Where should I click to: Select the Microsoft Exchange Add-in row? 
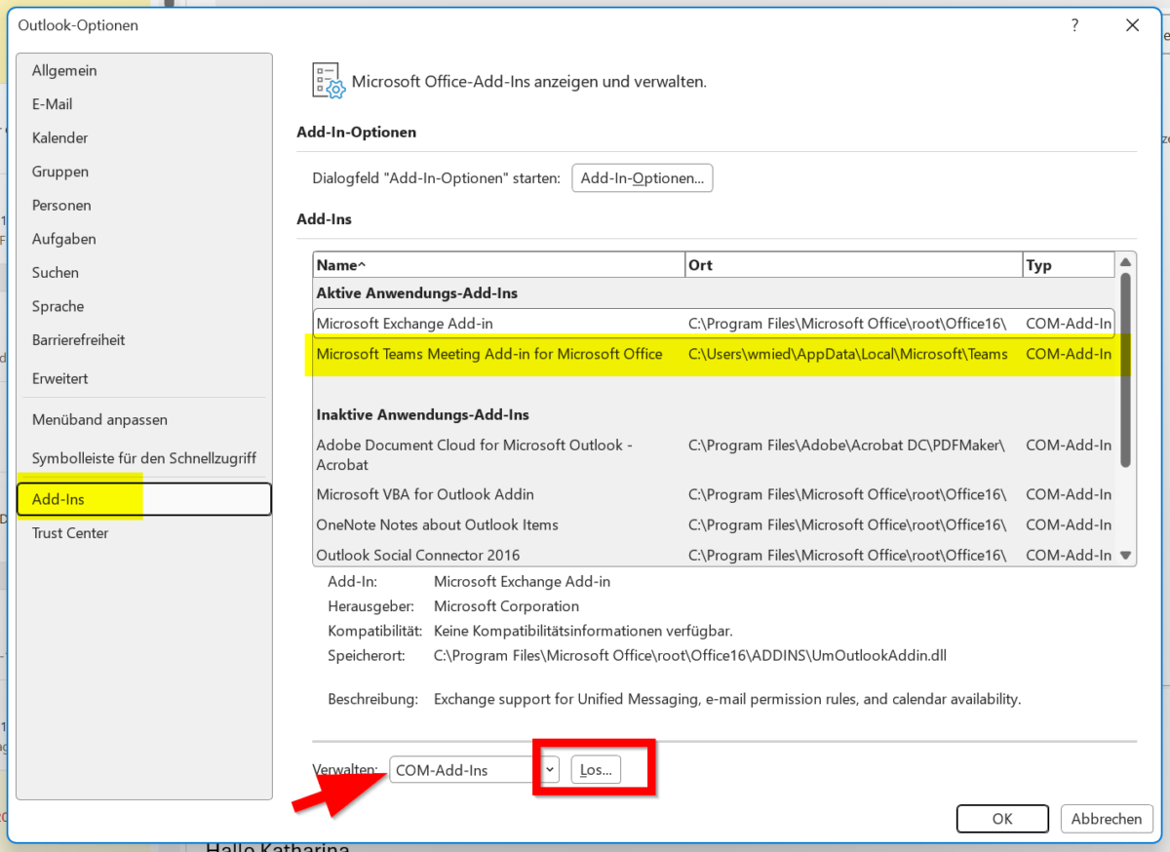[714, 324]
